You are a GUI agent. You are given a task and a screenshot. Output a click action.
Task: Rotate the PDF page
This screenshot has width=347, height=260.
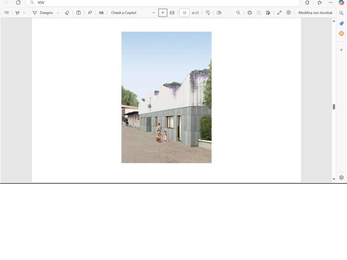click(208, 13)
